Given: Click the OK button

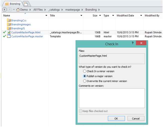Looking at the screenshot, I should coord(116,118).
